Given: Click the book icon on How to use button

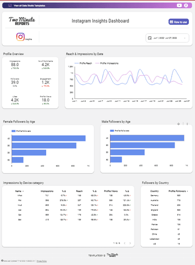Looking at the screenshot, I should tap(172, 22).
